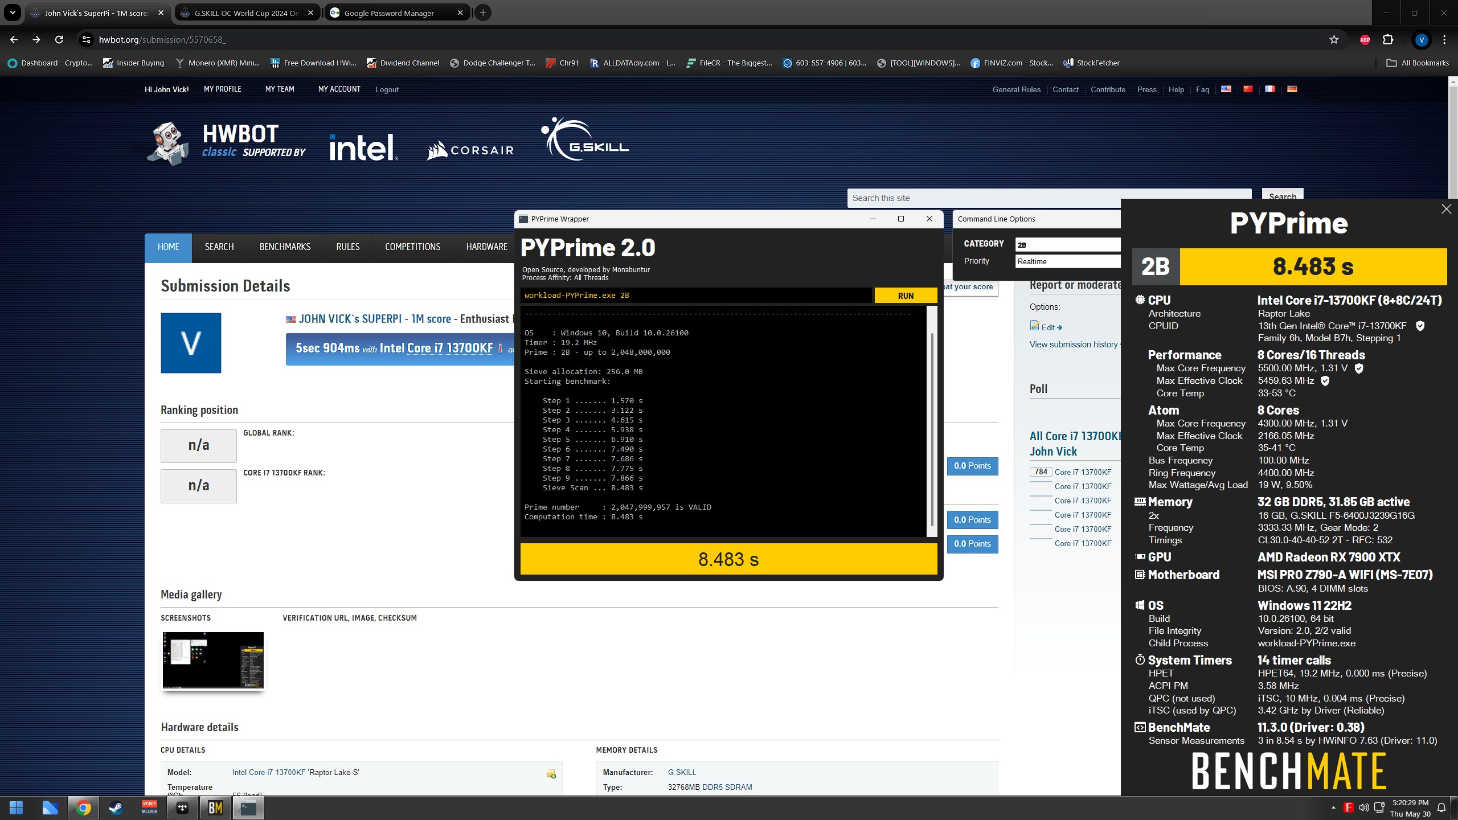Image resolution: width=1458 pixels, height=820 pixels.
Task: Open the Insider Buying bookmark
Action: tap(133, 63)
